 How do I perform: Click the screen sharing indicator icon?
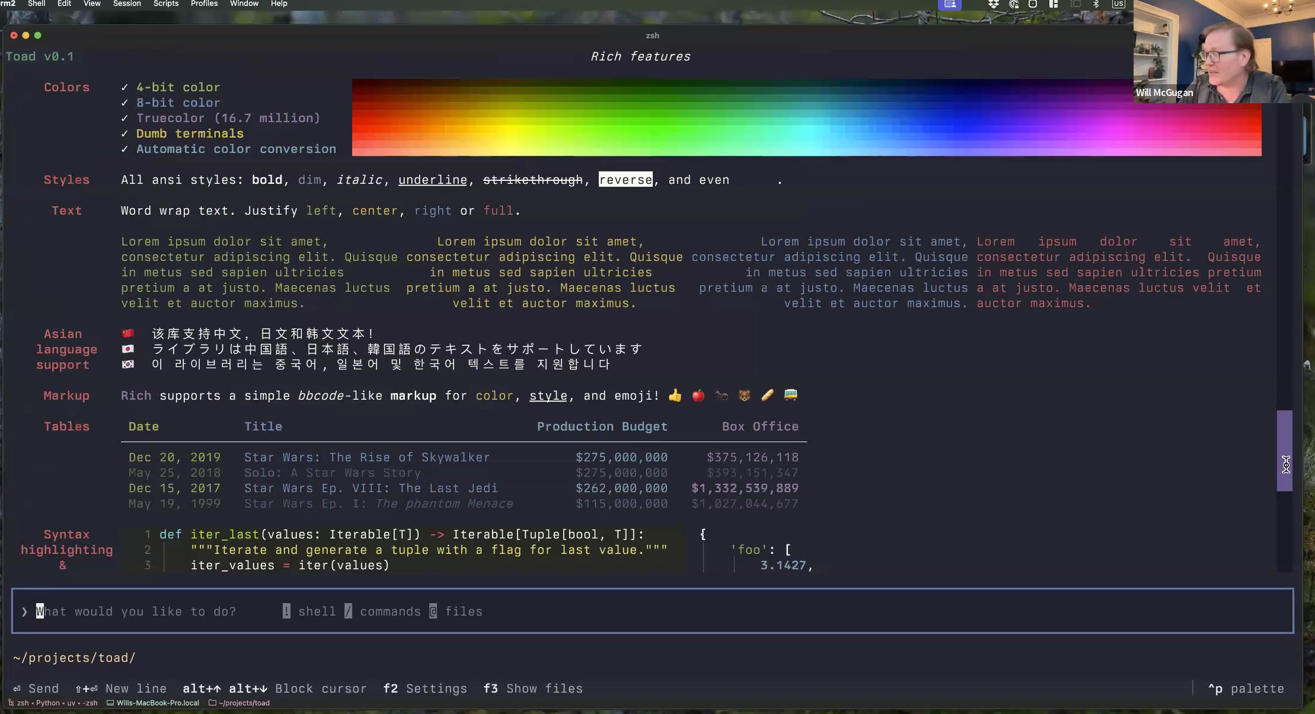click(950, 4)
